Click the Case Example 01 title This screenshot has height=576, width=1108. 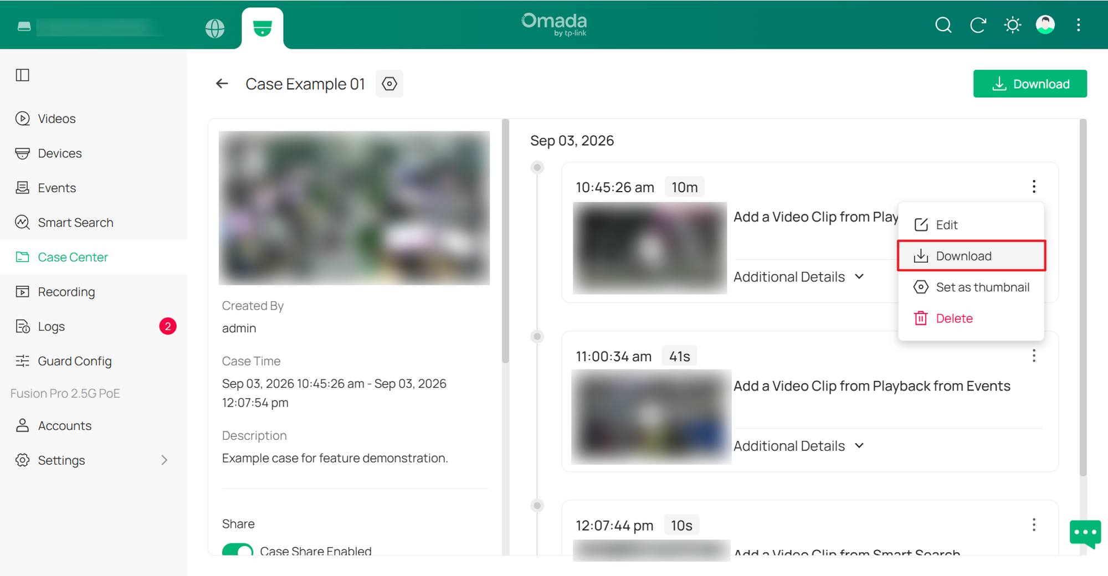coord(305,84)
